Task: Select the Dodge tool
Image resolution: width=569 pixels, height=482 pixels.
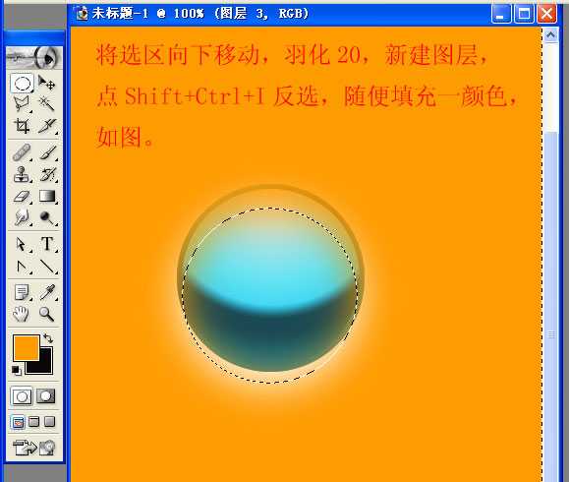Action: [x=47, y=217]
